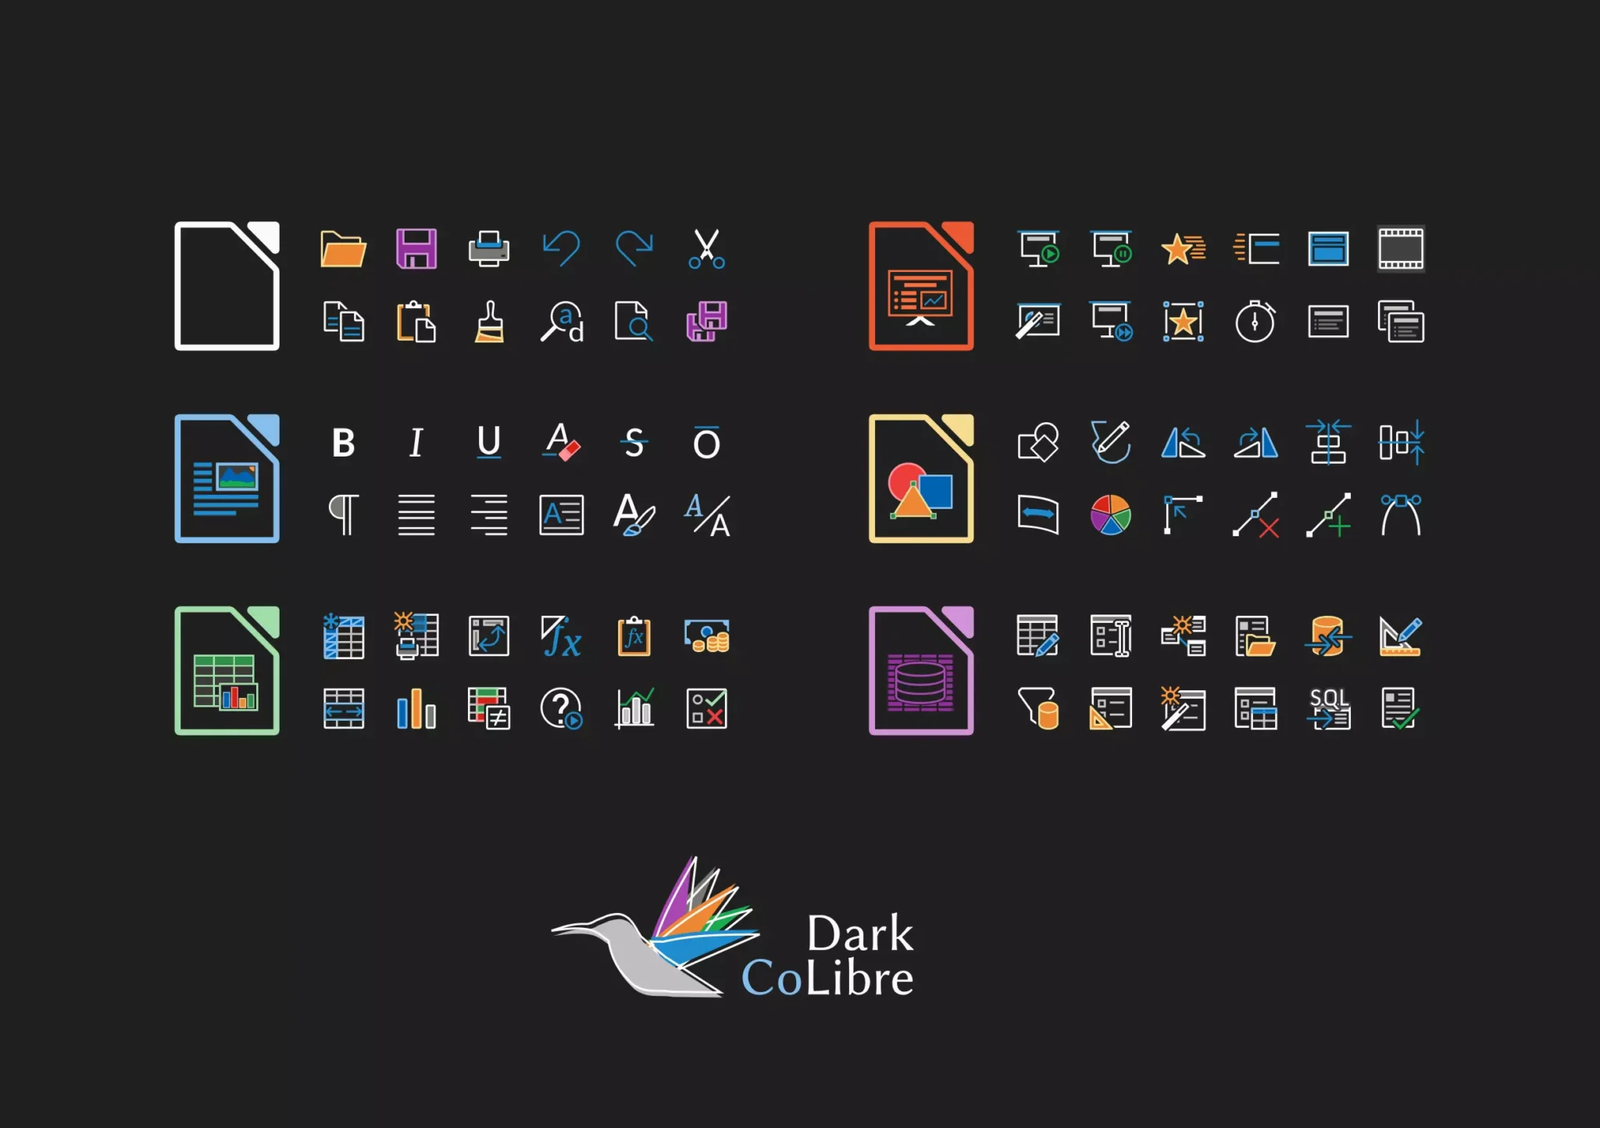Select the add point green plus icon

[1328, 515]
